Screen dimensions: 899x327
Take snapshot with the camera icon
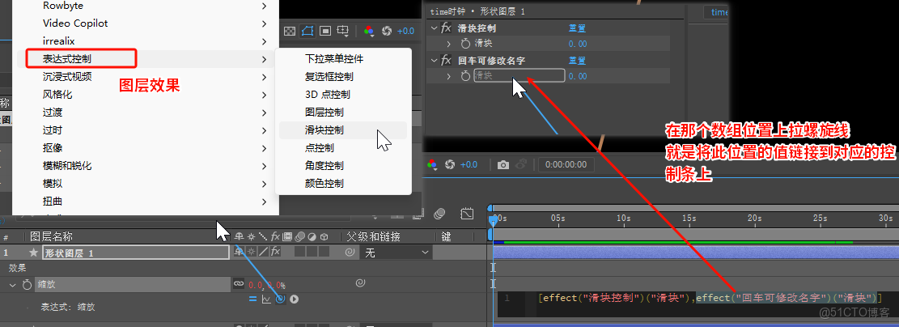(x=503, y=164)
